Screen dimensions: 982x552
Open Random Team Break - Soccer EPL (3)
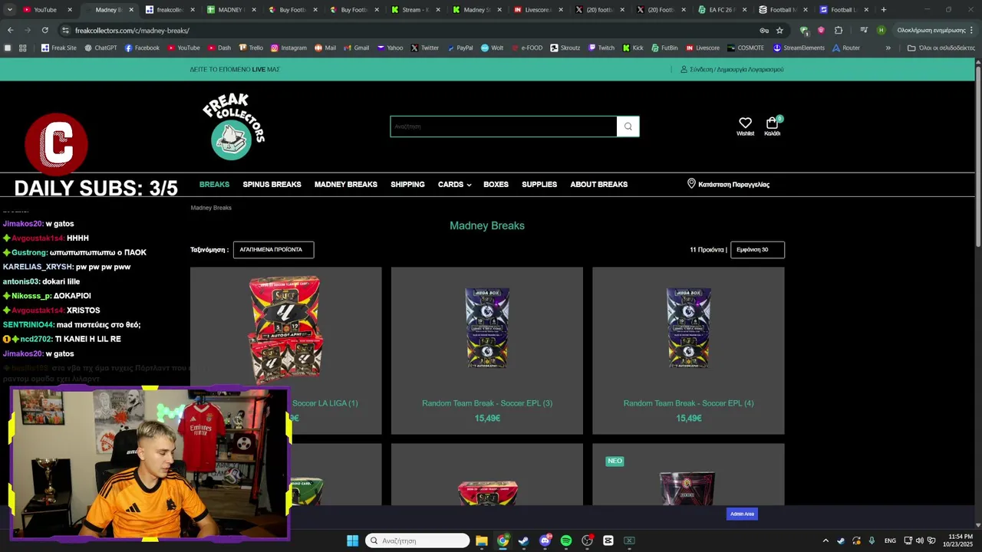pos(487,403)
